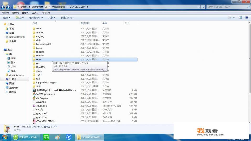
Task: Click the help question mark icon
Action: (x=247, y=18)
